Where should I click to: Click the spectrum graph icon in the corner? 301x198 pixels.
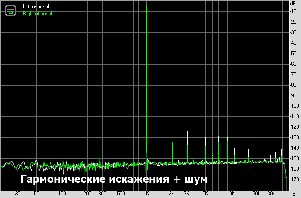[x=11, y=11]
